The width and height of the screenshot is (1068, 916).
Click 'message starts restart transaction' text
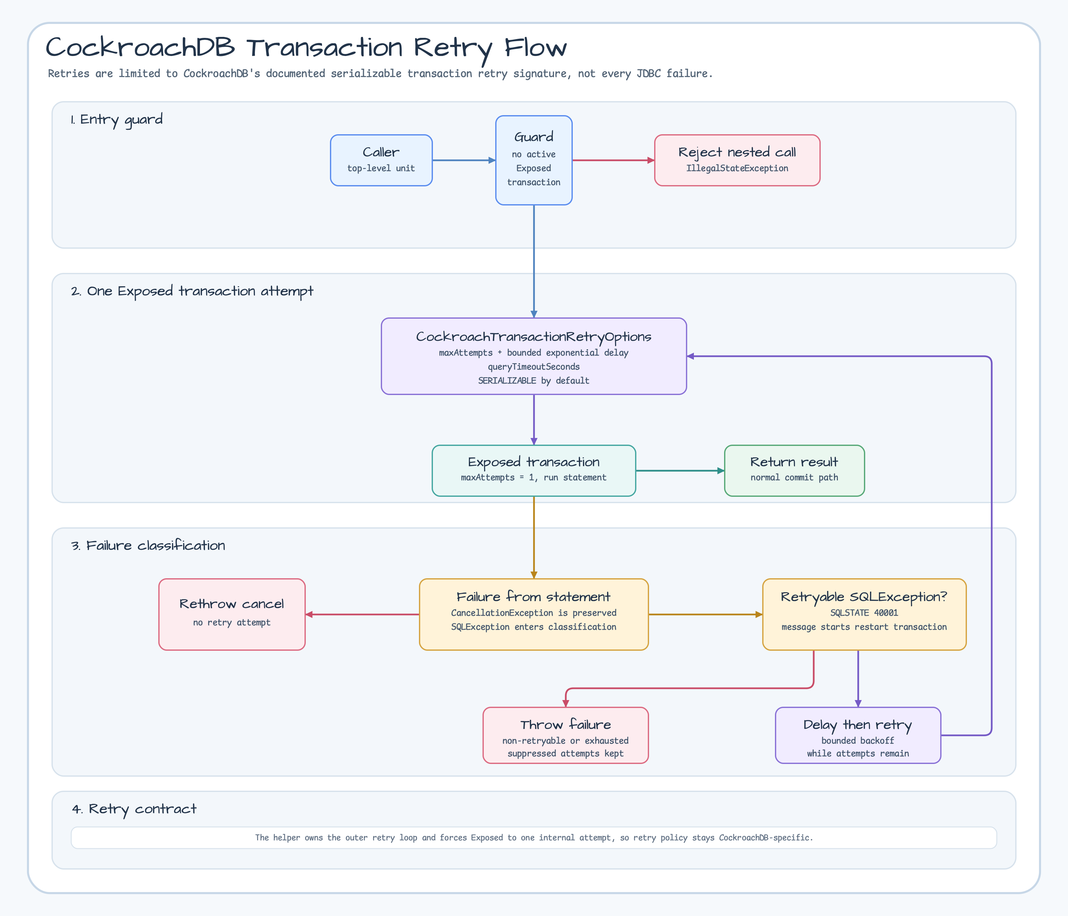(864, 627)
